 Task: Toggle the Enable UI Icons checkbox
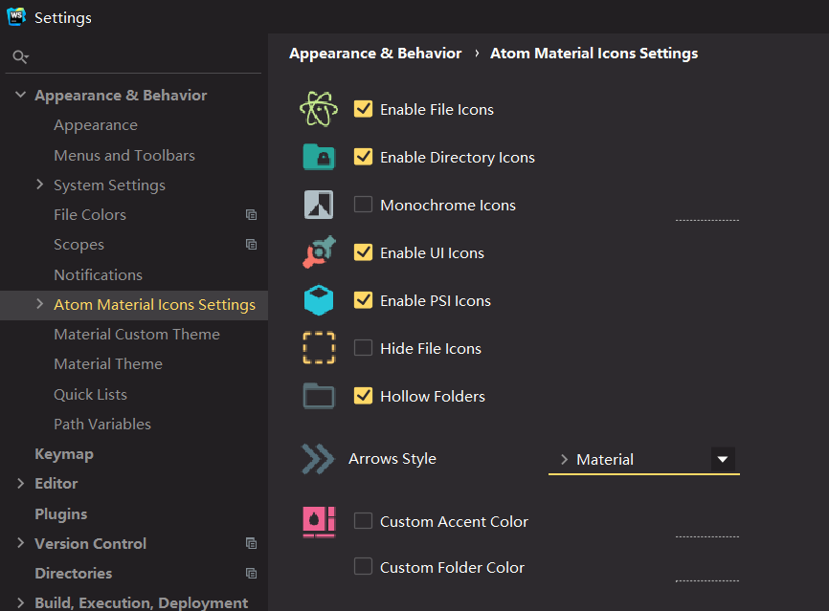(x=363, y=252)
